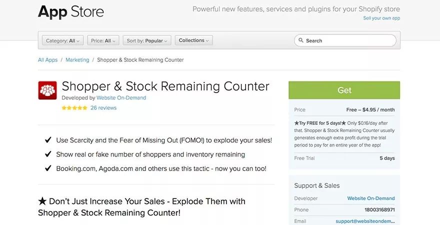Open the Collections dropdown

(193, 40)
